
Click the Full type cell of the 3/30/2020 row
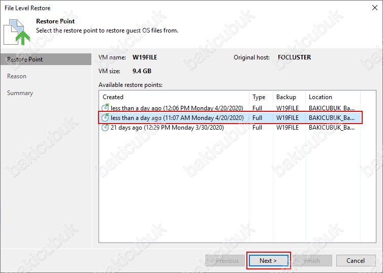[258, 128]
